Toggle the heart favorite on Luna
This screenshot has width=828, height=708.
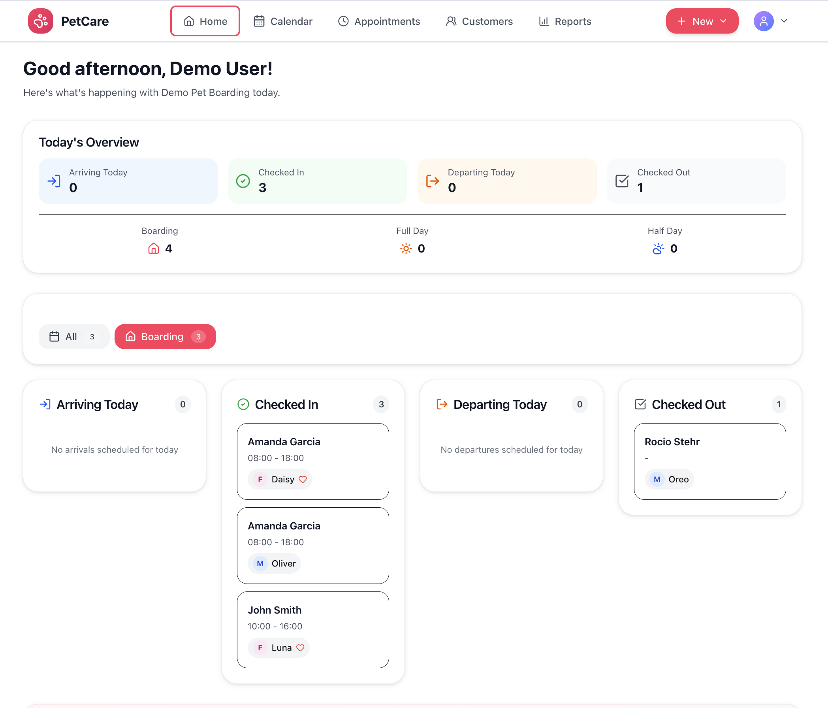pyautogui.click(x=300, y=648)
